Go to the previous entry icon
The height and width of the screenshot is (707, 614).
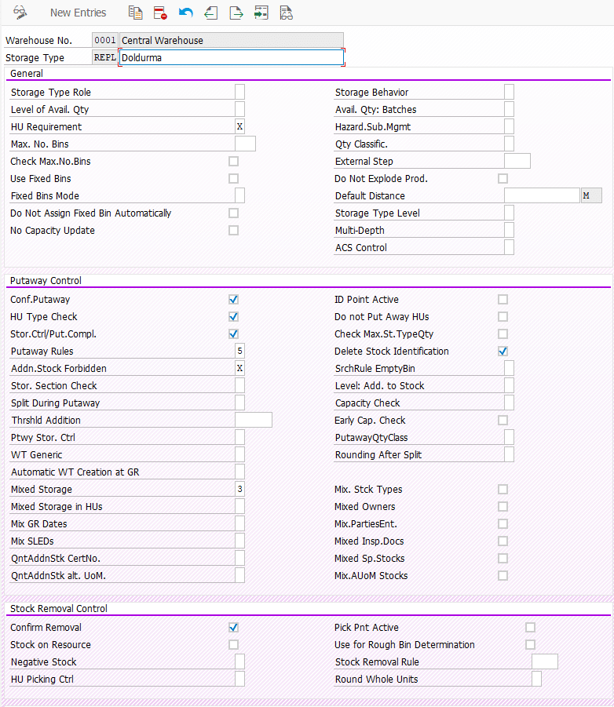pos(210,13)
